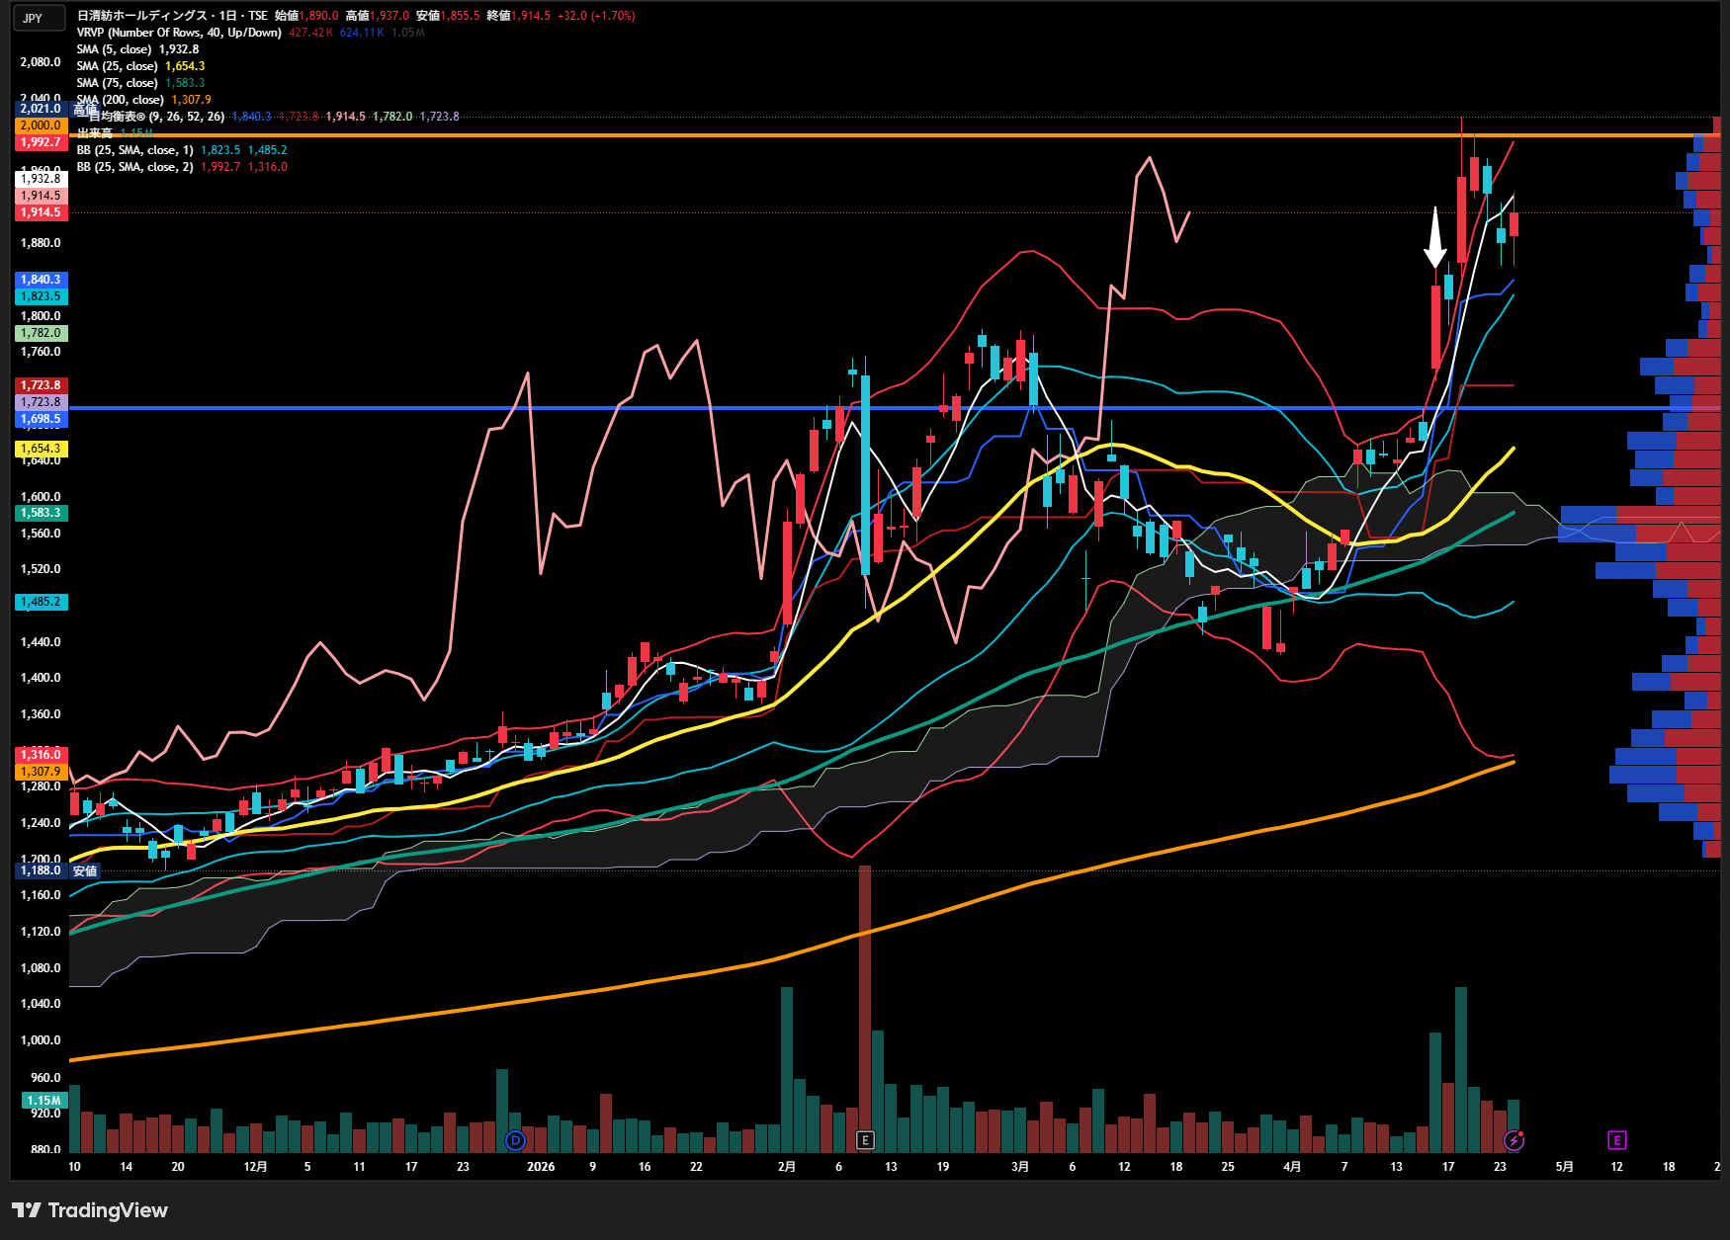Select the BB (25, SMA, close, 1) legend
This screenshot has height=1240, width=1730.
(134, 150)
